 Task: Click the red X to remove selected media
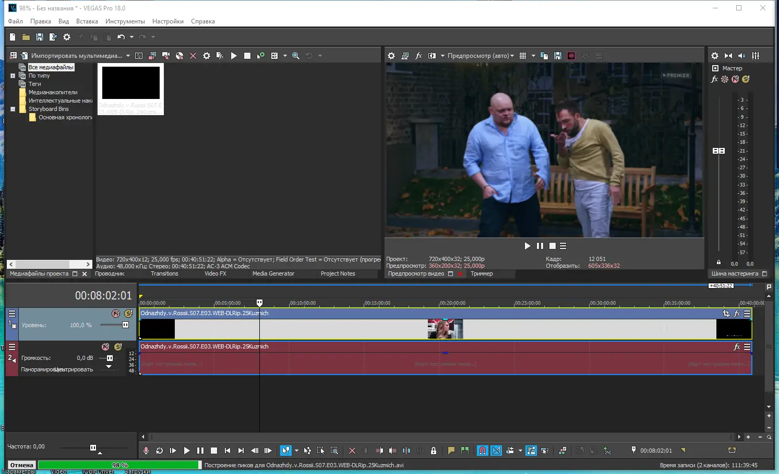click(x=193, y=56)
